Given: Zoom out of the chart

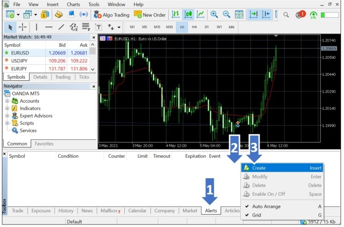Looking at the screenshot, I should 227,15.
